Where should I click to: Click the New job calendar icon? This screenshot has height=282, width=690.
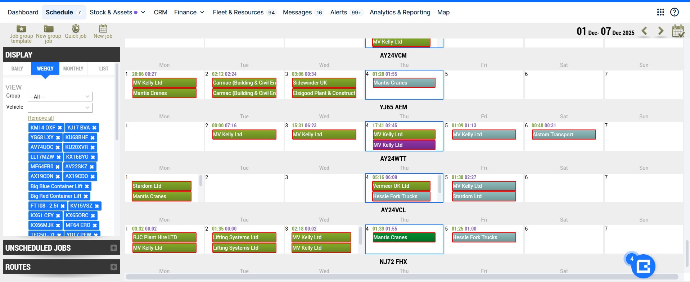point(103,28)
